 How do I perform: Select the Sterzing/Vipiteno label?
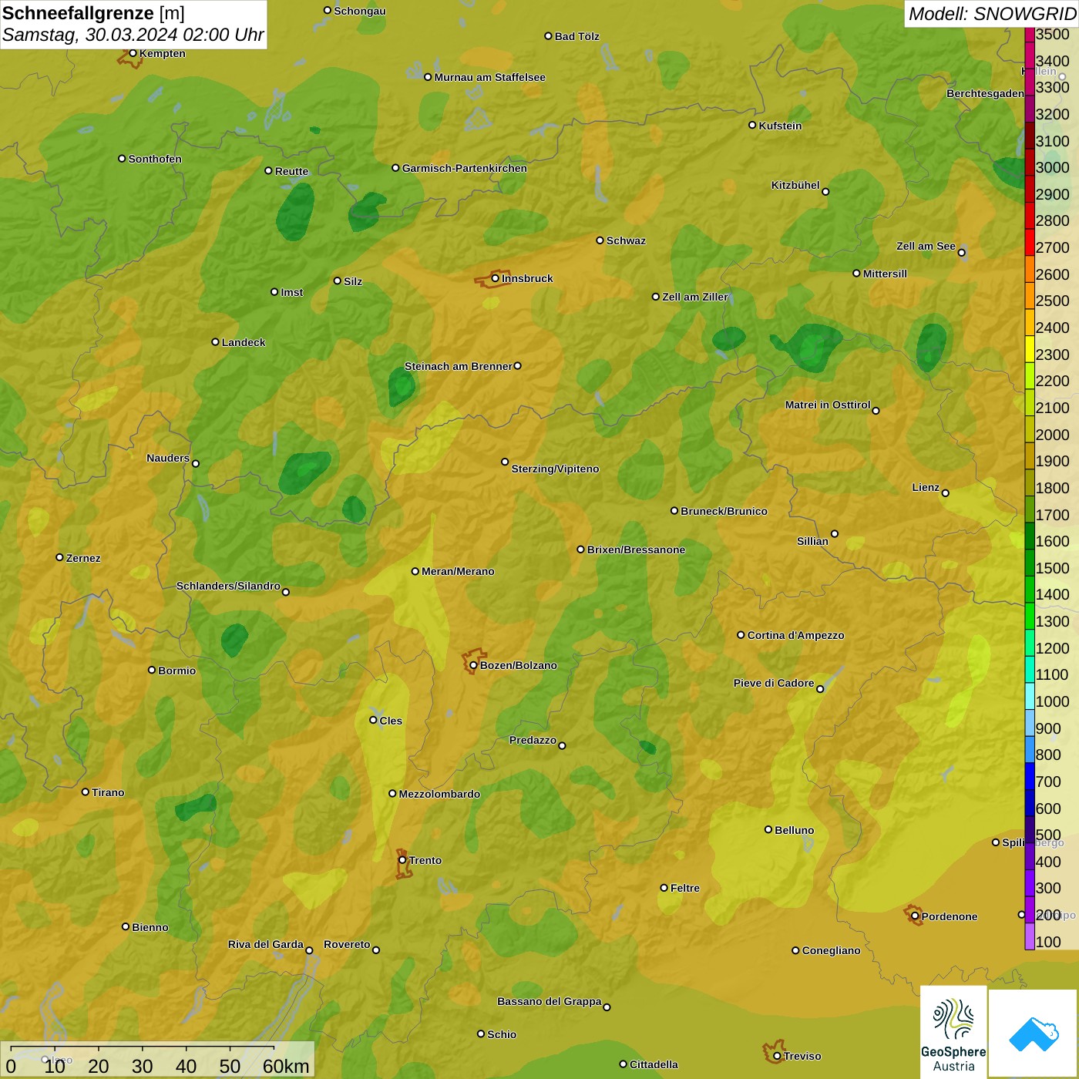click(555, 469)
